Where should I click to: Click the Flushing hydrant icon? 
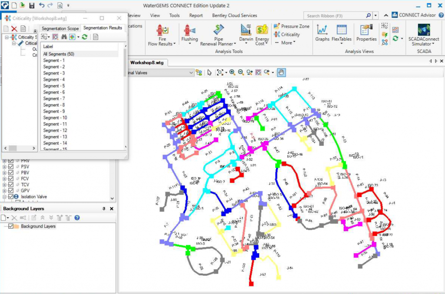189,31
